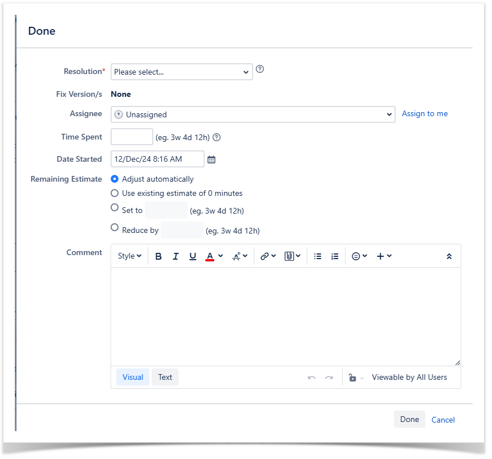
Task: Open the Date Started calendar picker
Action: [212, 159]
